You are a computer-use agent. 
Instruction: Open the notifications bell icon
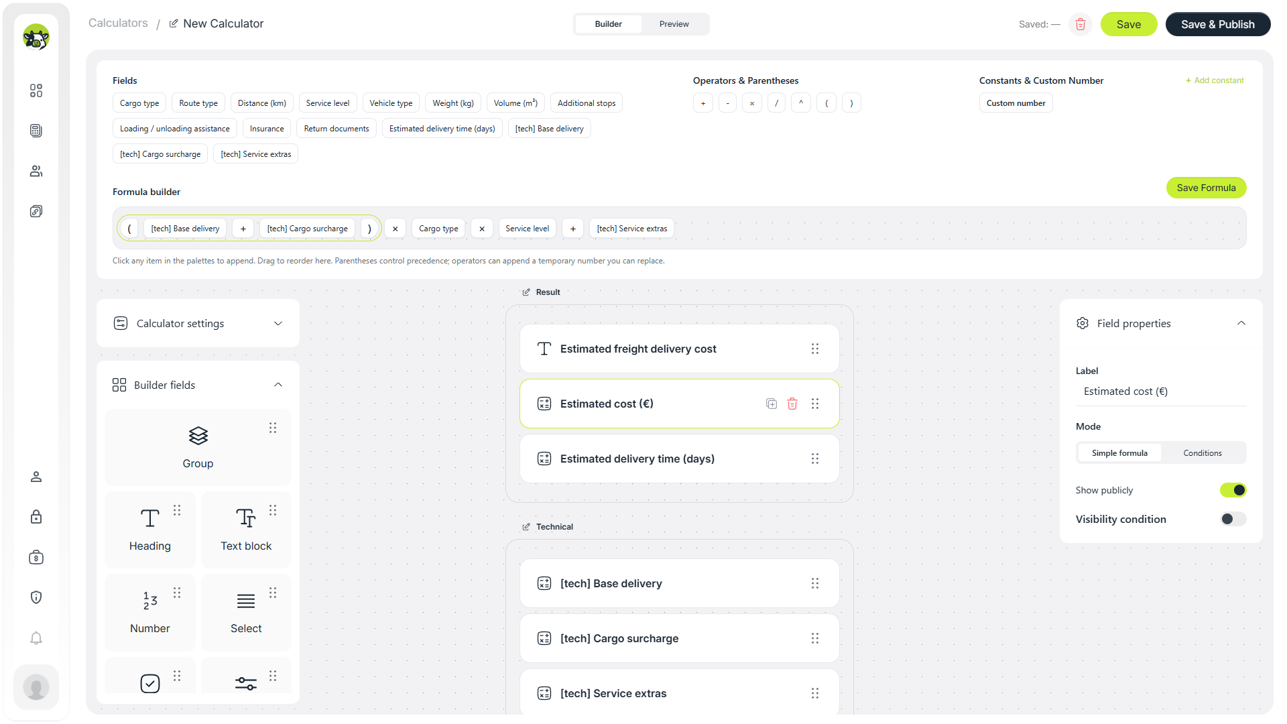tap(36, 638)
